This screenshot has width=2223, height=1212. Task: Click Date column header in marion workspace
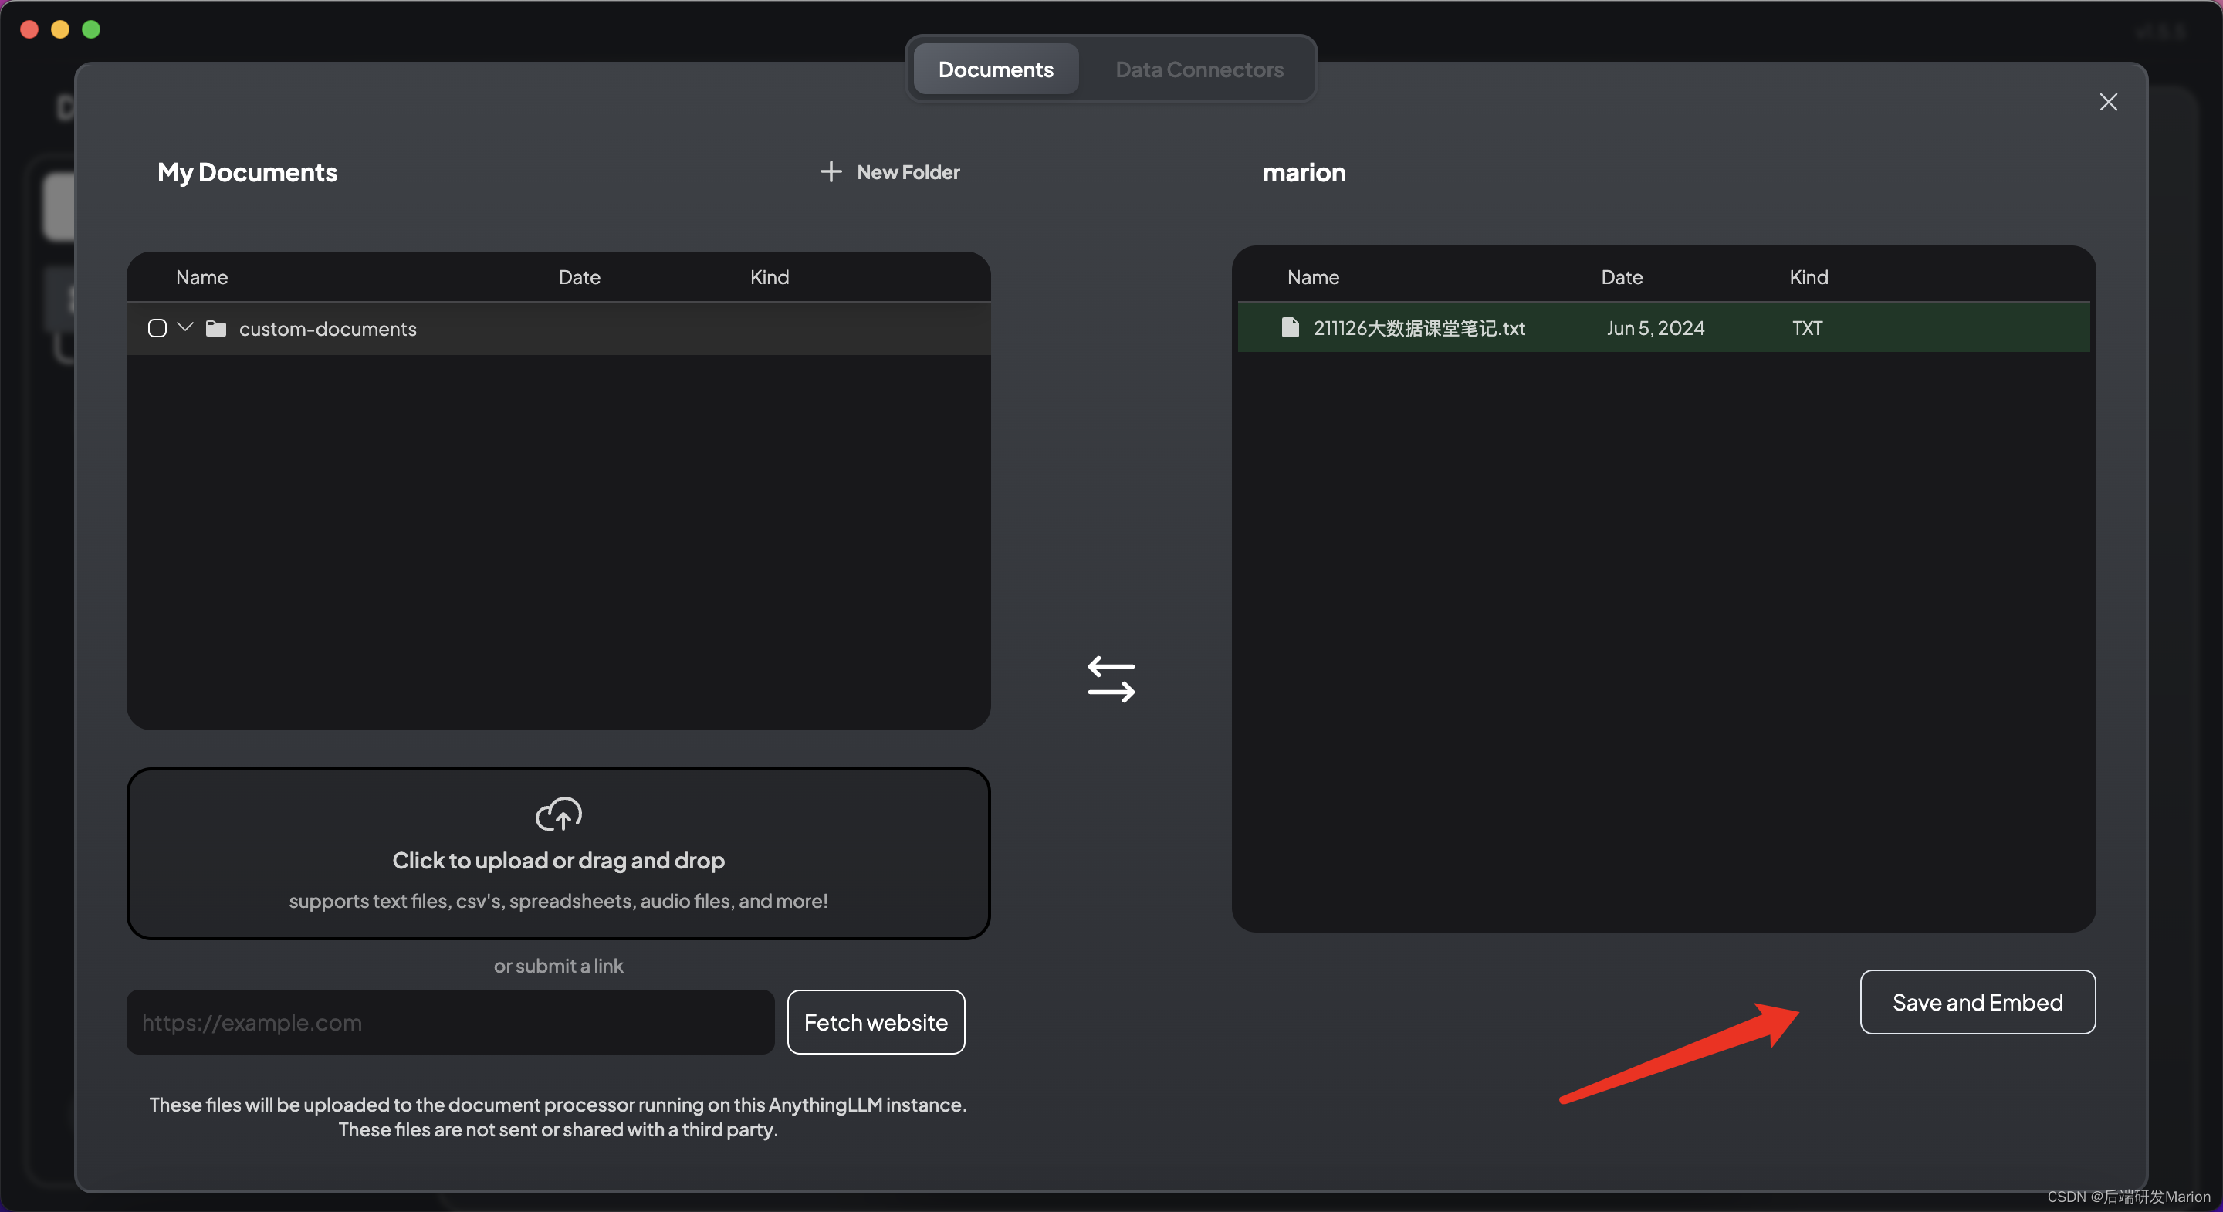click(x=1621, y=277)
